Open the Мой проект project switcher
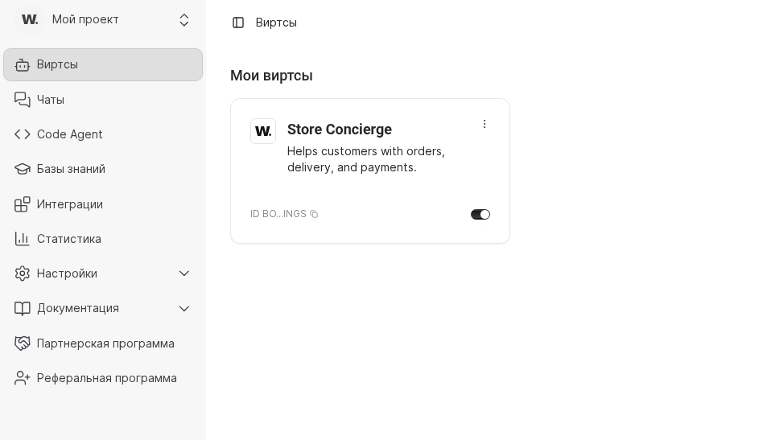This screenshot has width=771, height=440. (103, 20)
